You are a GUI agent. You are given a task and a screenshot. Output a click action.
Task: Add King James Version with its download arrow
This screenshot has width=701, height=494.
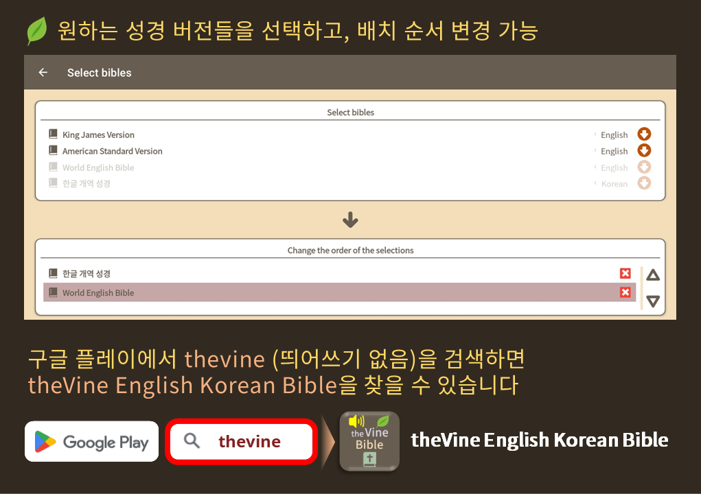pos(644,134)
